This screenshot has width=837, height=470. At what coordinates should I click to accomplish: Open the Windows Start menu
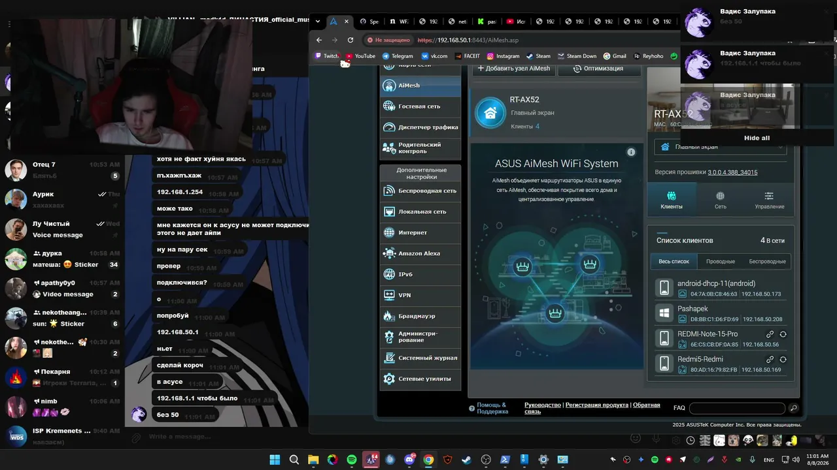click(275, 460)
